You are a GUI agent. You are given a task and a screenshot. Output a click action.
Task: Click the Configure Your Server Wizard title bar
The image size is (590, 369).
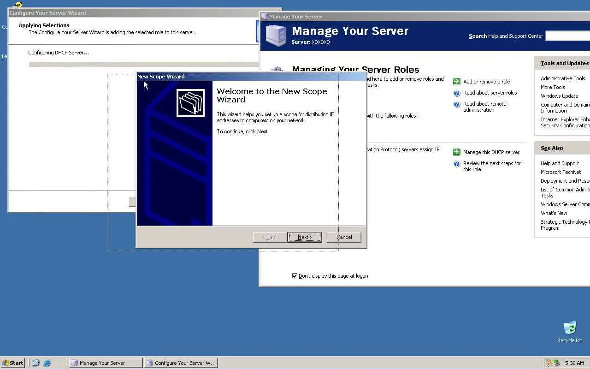tap(144, 13)
